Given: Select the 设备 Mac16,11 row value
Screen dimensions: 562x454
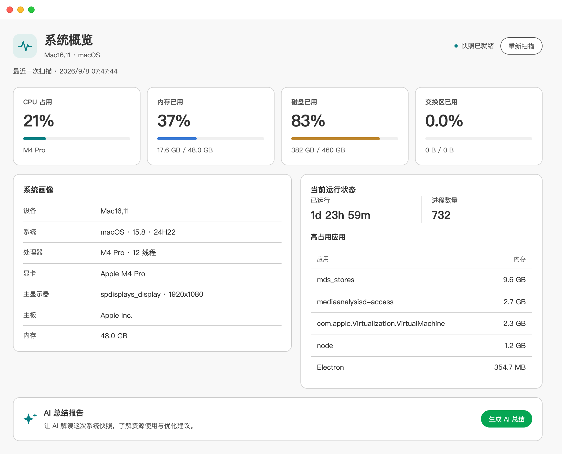Looking at the screenshot, I should click(x=115, y=211).
